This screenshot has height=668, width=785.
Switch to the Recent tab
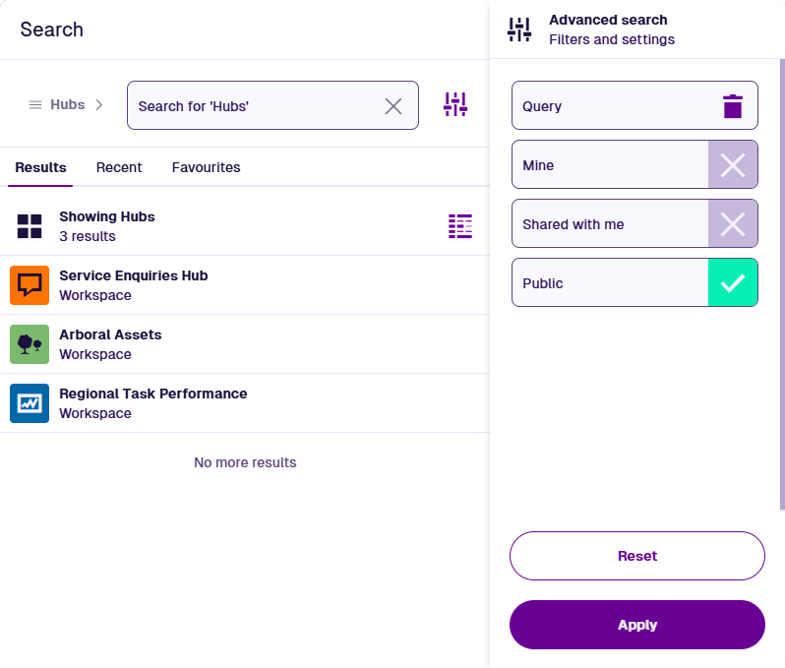(x=119, y=167)
